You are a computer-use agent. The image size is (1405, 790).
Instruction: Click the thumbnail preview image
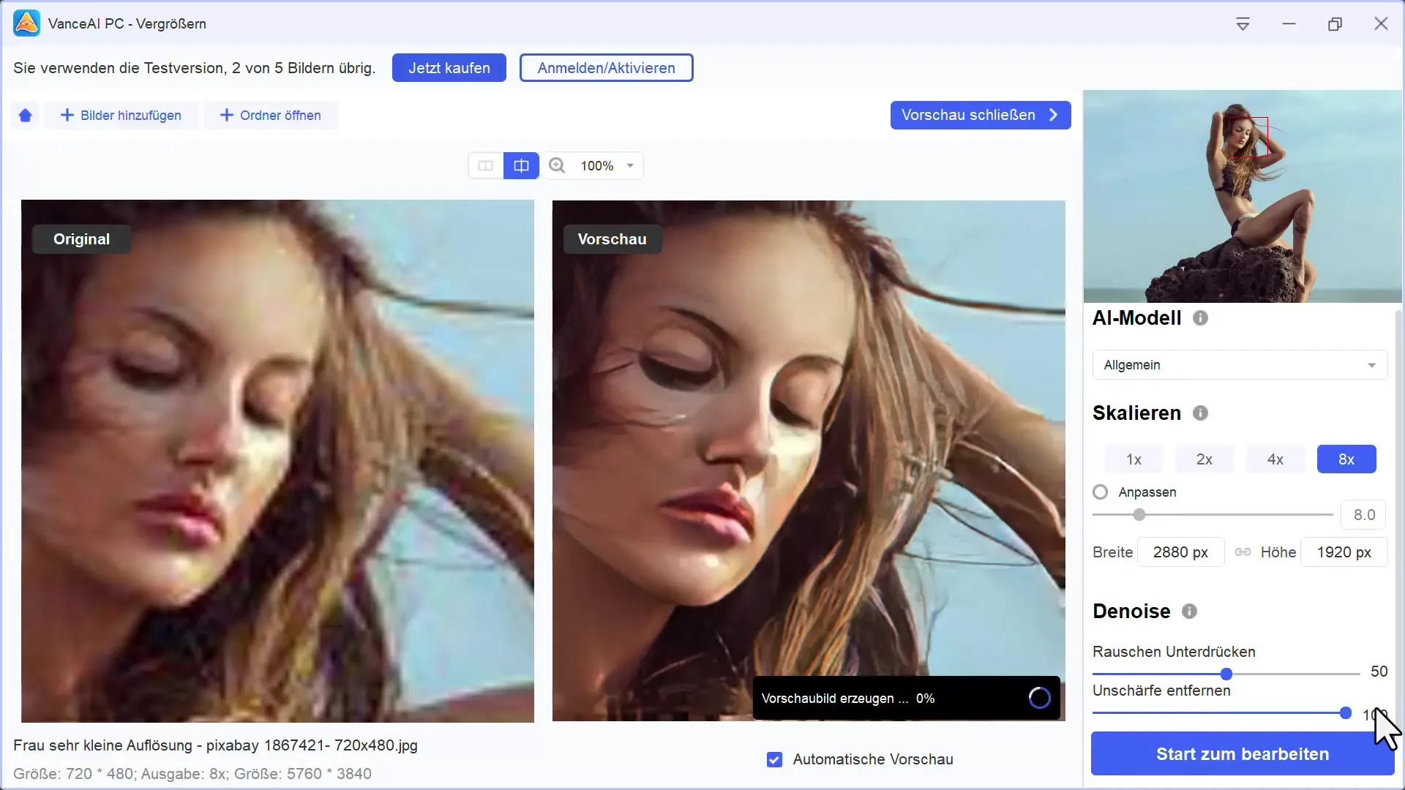(x=1243, y=196)
